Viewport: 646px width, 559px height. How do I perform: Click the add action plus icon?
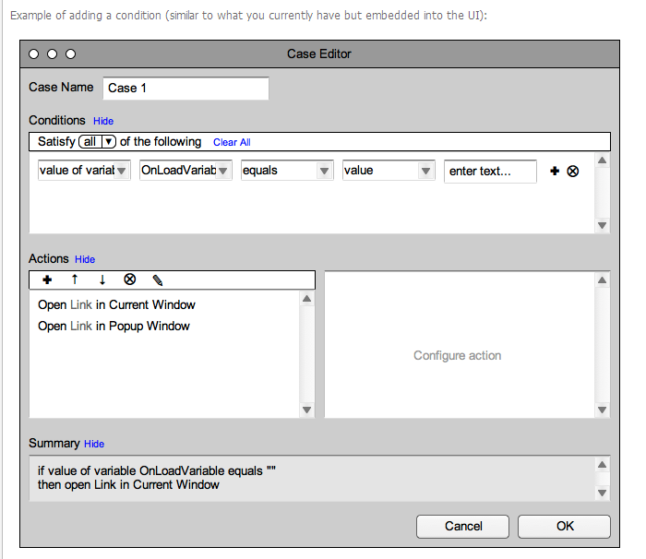pos(47,279)
